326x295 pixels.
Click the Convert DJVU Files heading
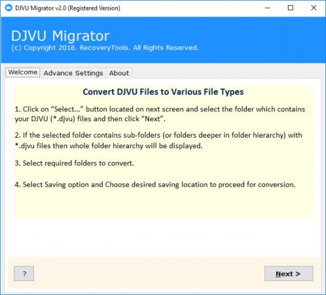(163, 92)
